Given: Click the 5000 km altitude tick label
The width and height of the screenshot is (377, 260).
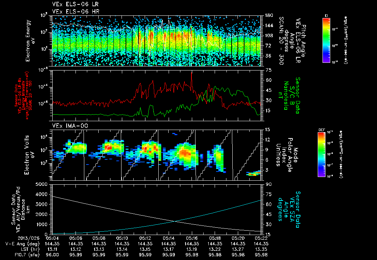Looking at the screenshot, I should pyautogui.click(x=42, y=184).
